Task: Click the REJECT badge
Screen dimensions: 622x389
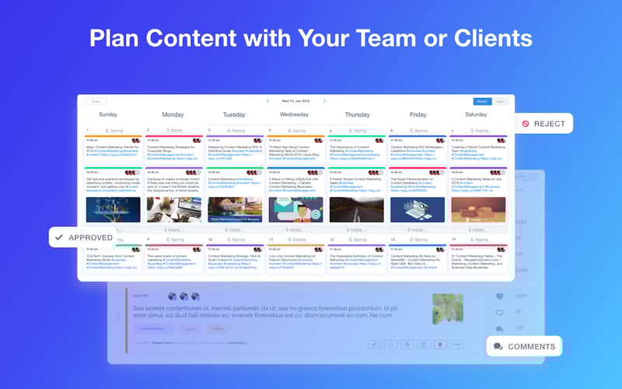Action: click(543, 124)
